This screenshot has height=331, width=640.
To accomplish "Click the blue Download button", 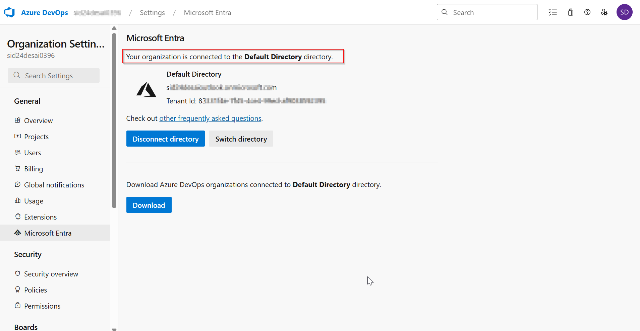I will coord(149,205).
